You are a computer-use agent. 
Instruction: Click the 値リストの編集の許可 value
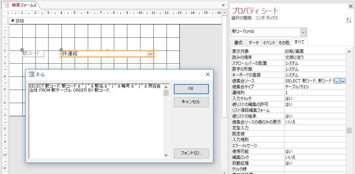316,104
